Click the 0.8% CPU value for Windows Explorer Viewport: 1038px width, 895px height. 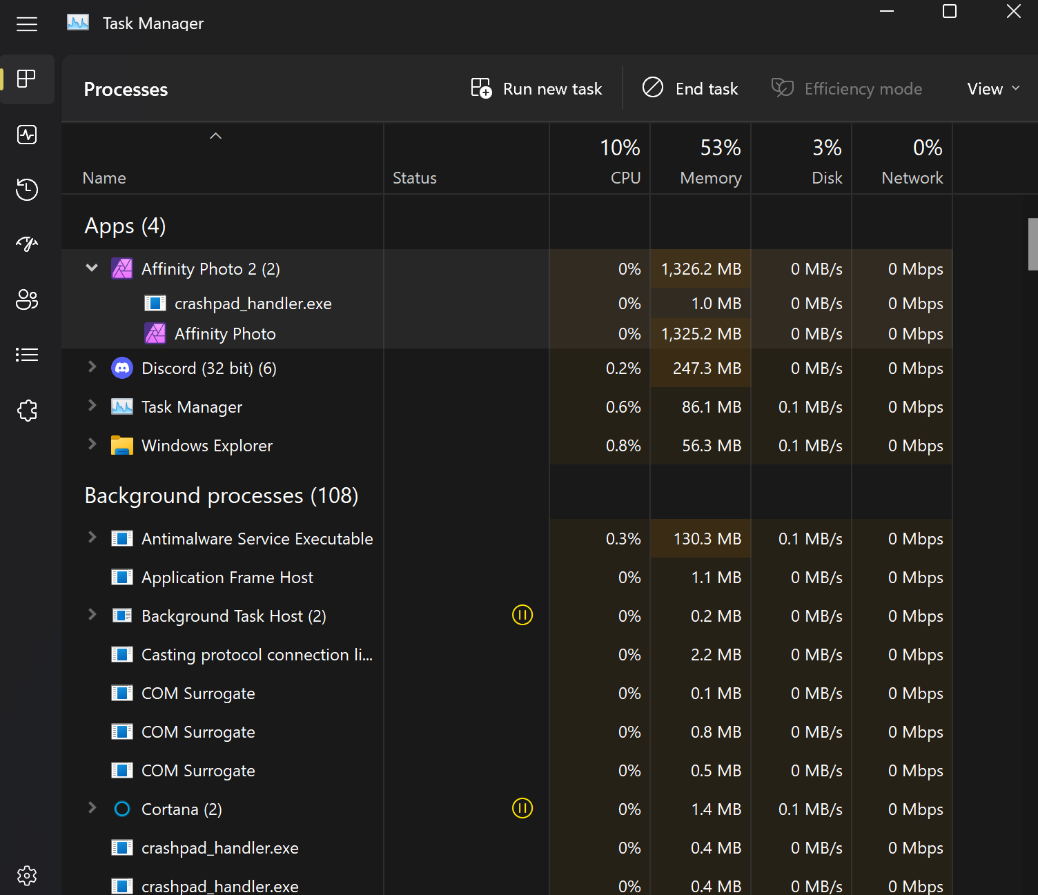[623, 446]
